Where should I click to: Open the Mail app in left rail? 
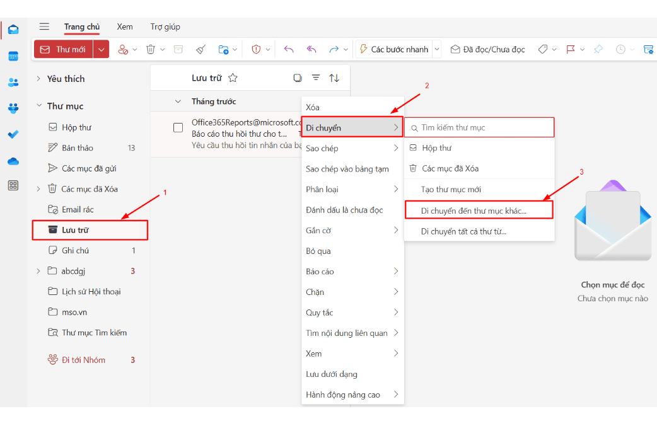(13, 30)
